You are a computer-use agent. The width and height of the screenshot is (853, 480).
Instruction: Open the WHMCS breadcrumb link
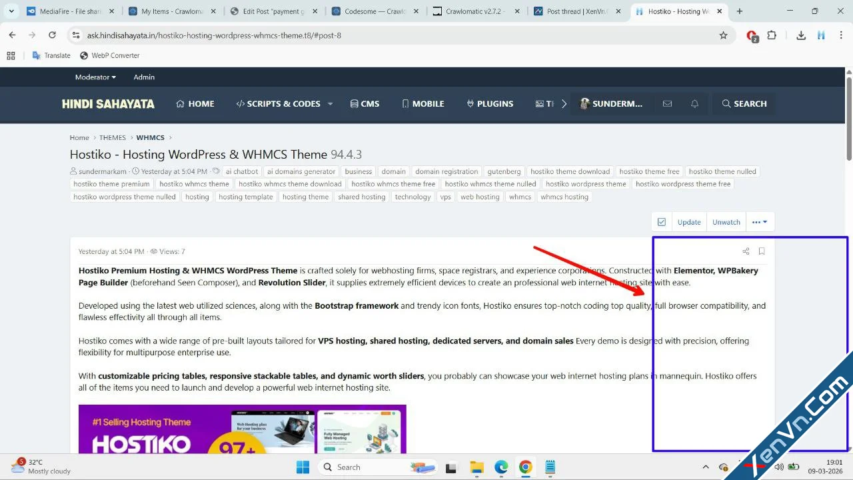click(x=150, y=137)
